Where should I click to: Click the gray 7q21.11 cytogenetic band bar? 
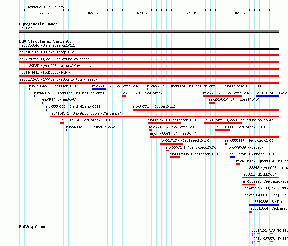point(149,31)
